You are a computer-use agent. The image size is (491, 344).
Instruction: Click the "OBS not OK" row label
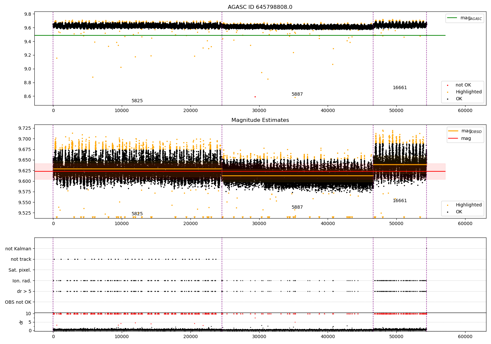(18, 302)
